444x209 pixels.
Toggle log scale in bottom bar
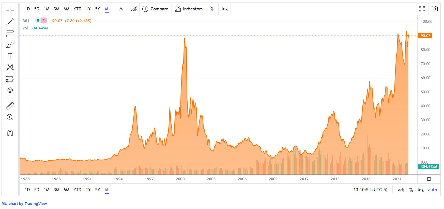[421, 190]
